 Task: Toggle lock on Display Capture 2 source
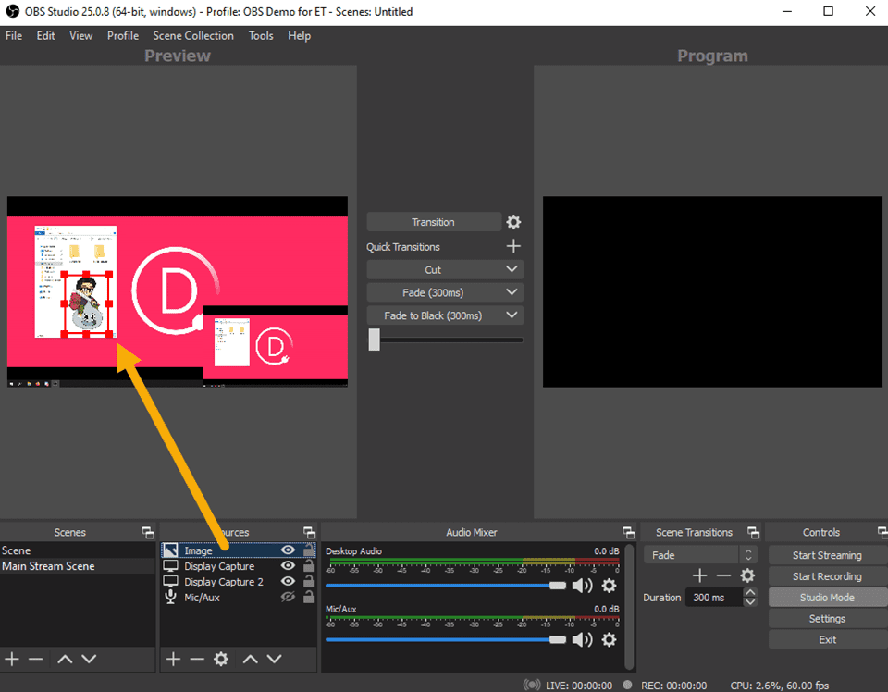click(308, 582)
